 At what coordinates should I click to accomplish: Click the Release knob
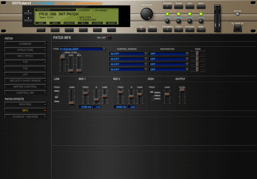201,21
